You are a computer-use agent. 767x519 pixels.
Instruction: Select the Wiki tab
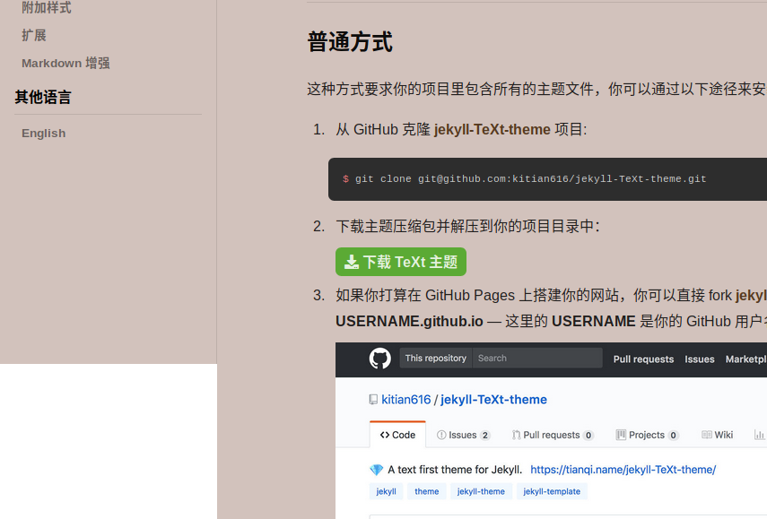717,435
